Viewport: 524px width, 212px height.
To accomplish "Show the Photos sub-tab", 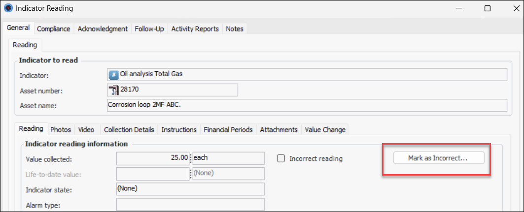I will point(61,130).
